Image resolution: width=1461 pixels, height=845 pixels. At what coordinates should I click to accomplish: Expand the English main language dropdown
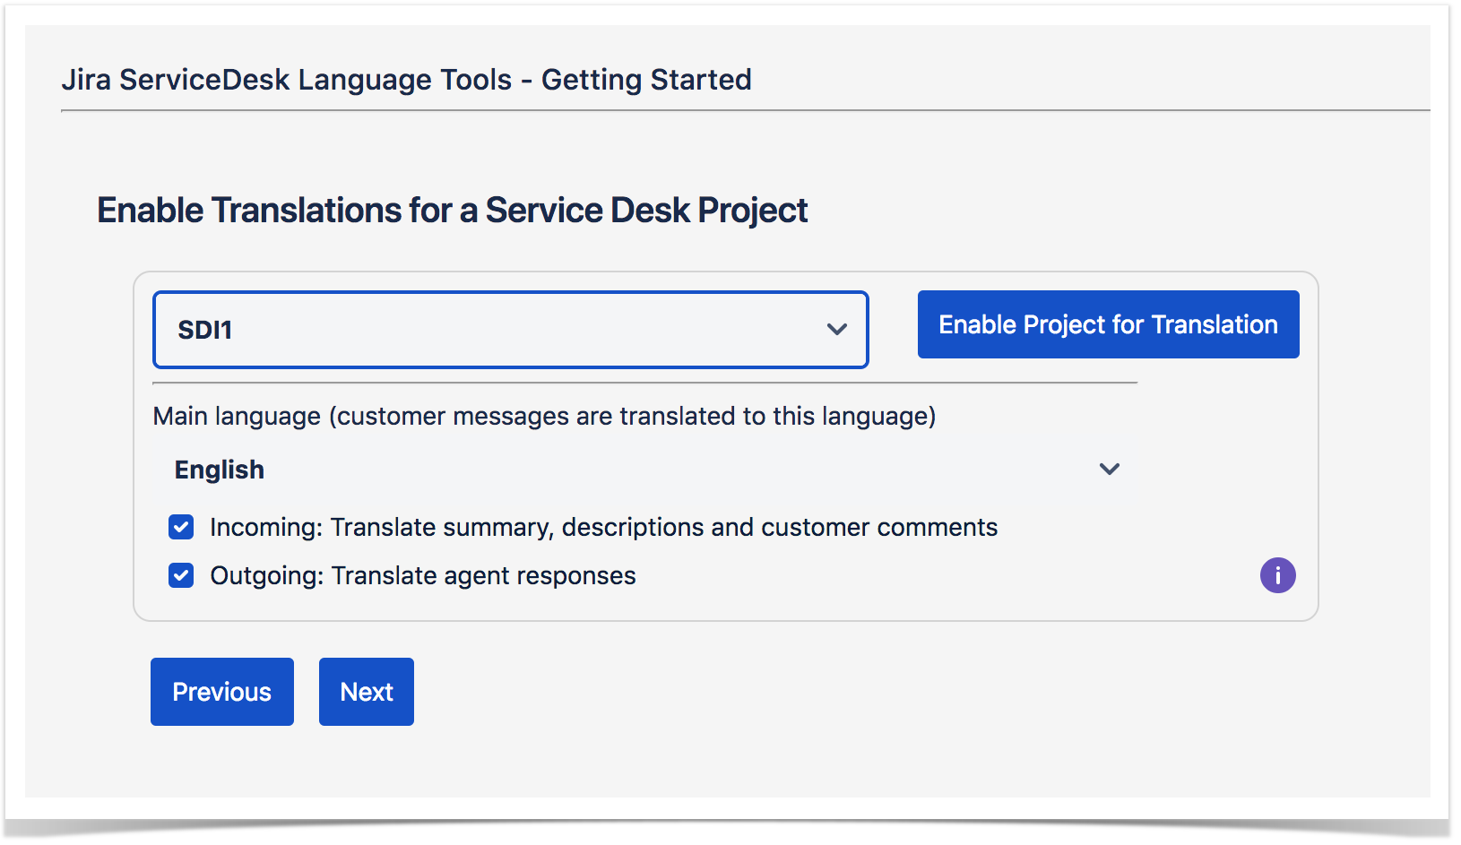click(x=645, y=470)
